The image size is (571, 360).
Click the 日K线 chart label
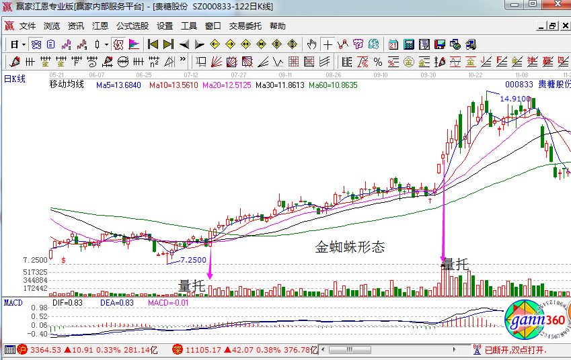coord(15,79)
